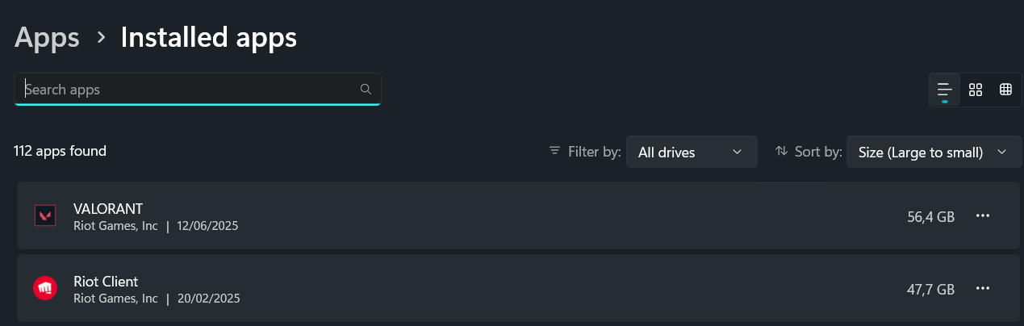
Task: Switch to grid view layout
Action: point(975,90)
